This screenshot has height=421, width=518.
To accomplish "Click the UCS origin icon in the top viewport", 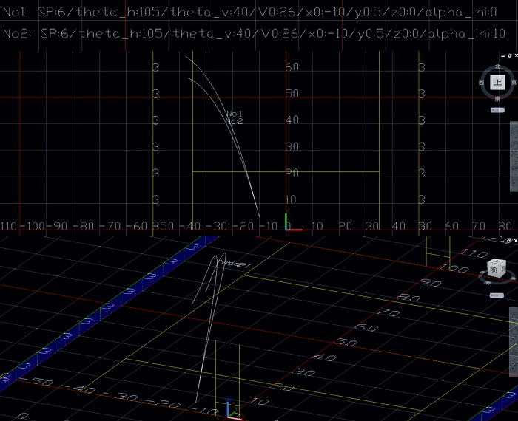I will tap(289, 226).
